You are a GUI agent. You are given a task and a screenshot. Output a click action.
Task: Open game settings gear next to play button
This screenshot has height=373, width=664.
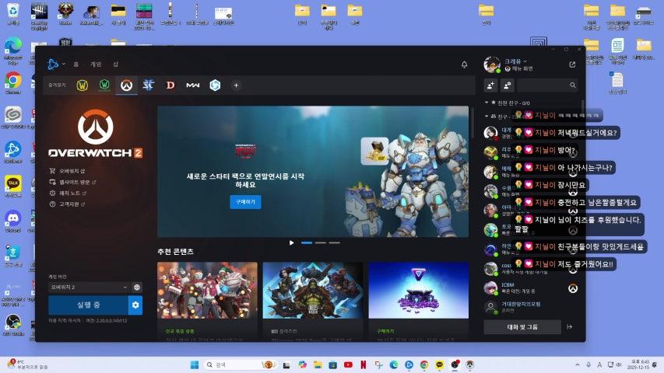[x=135, y=305]
